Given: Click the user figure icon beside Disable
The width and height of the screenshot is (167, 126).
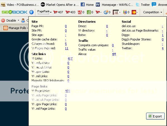Looking at the screenshot, I should (23, 20).
